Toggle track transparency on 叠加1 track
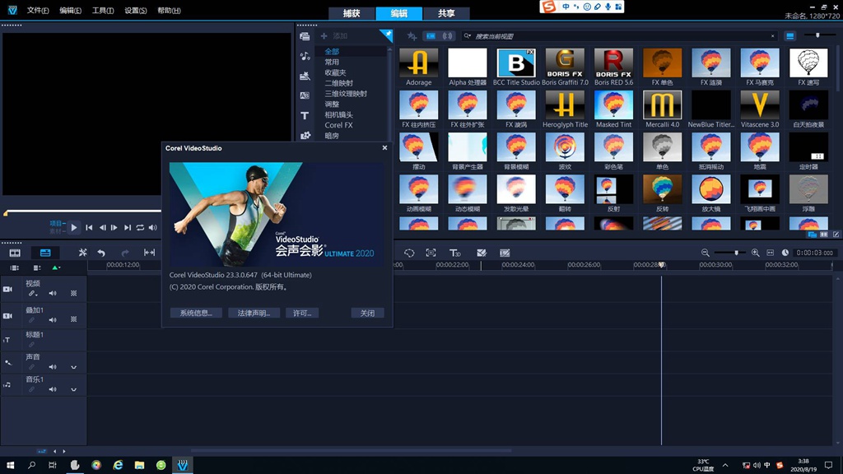Screen dimensions: 843x474 click(x=73, y=319)
